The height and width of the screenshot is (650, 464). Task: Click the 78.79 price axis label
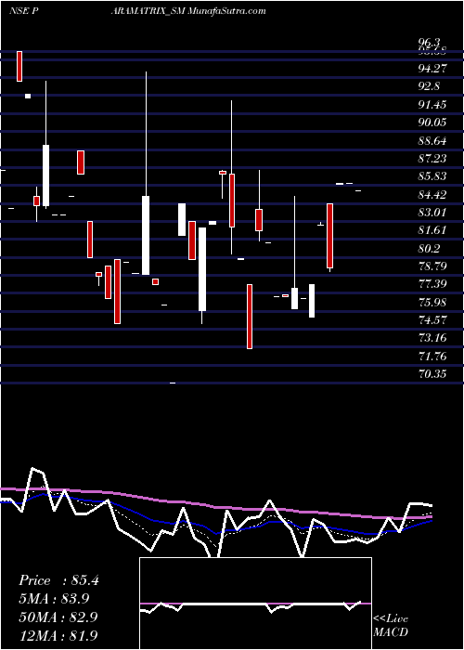pos(432,266)
